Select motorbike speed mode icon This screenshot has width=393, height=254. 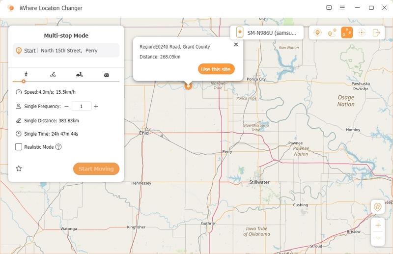[x=80, y=75]
